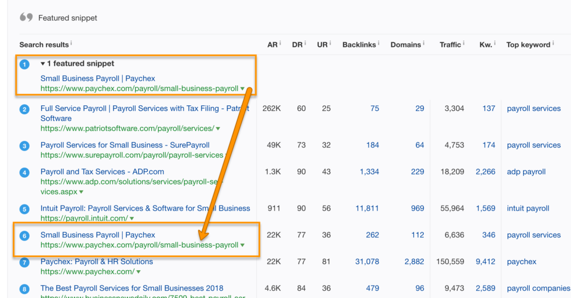Click info icon beside Traffic header

coord(463,43)
